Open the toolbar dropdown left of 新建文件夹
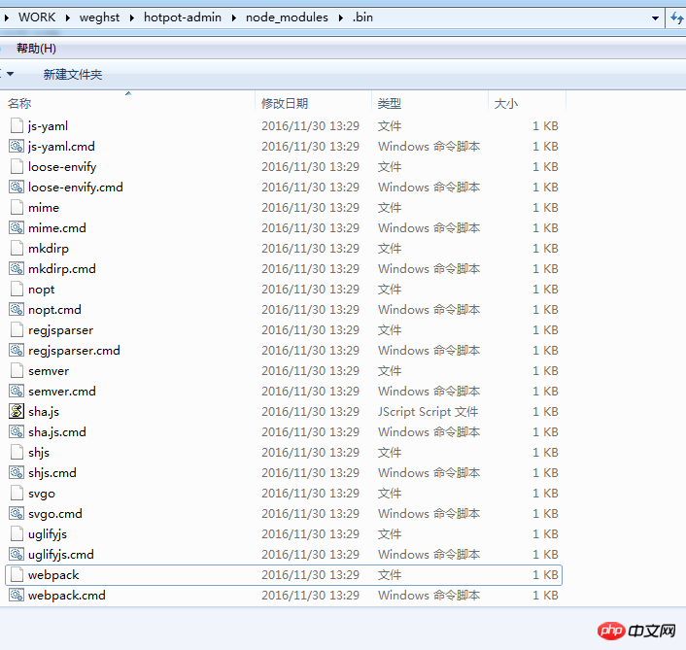 (10, 74)
